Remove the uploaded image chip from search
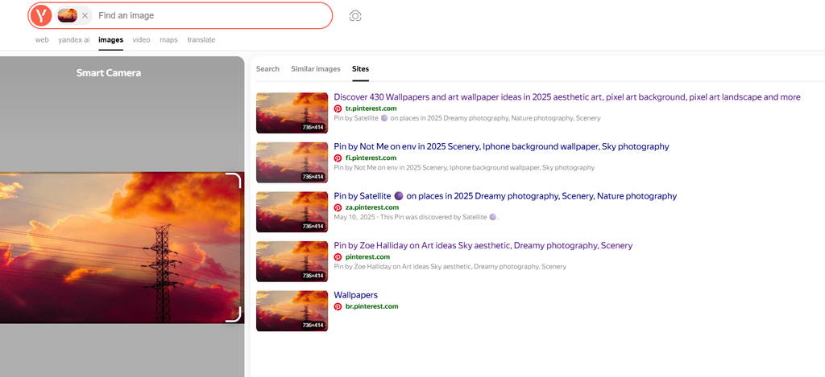The height and width of the screenshot is (377, 825). pos(85,15)
